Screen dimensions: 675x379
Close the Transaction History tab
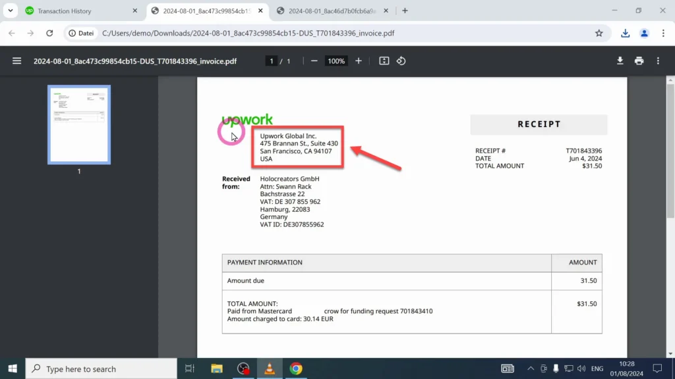pyautogui.click(x=134, y=11)
